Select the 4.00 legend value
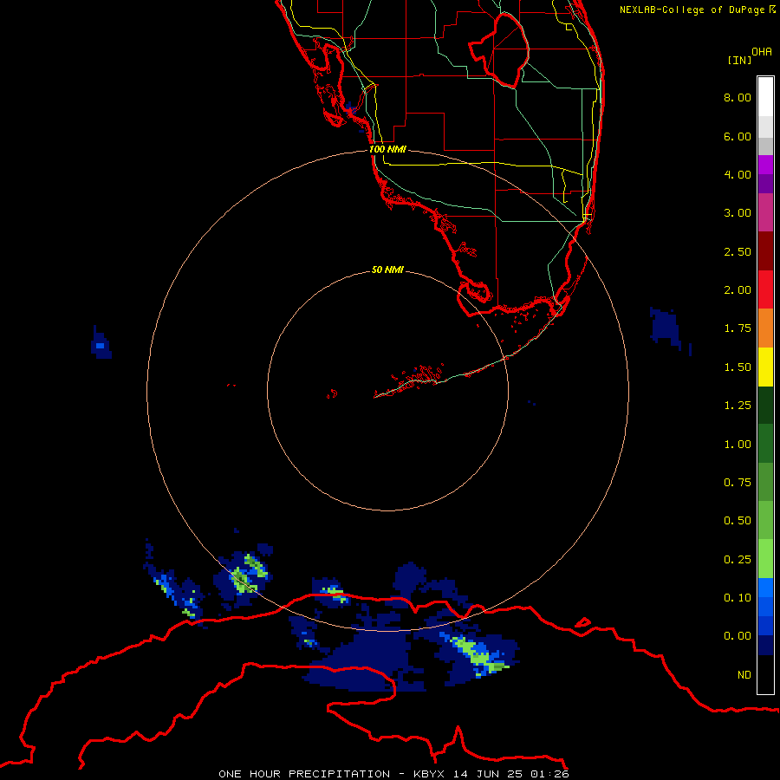Screen dimensions: 780x780 738,174
